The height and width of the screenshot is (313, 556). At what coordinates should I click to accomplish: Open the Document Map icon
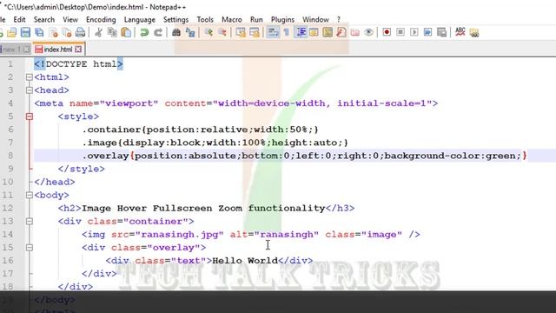[328, 33]
